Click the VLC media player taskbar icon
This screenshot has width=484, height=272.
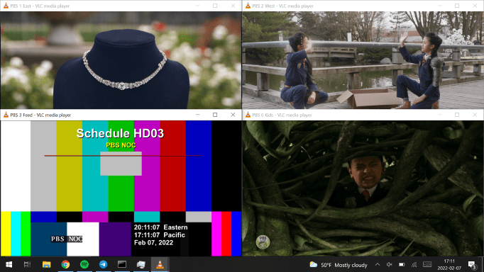click(160, 264)
